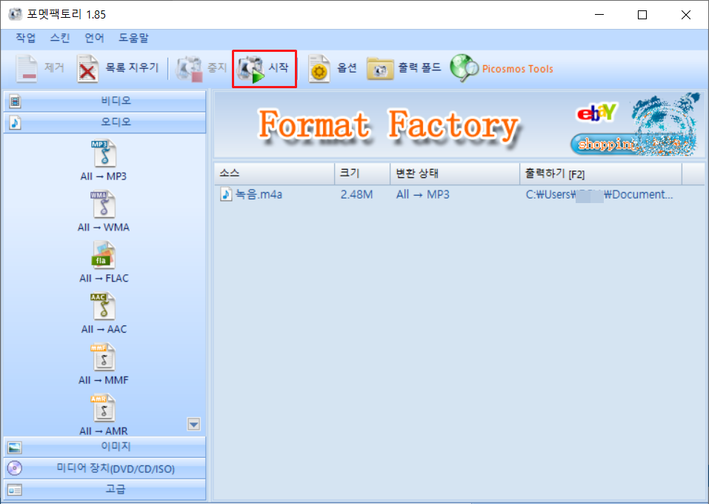Viewport: 709px width, 504px height.
Task: Select the All → AMR converter icon
Action: tap(104, 408)
